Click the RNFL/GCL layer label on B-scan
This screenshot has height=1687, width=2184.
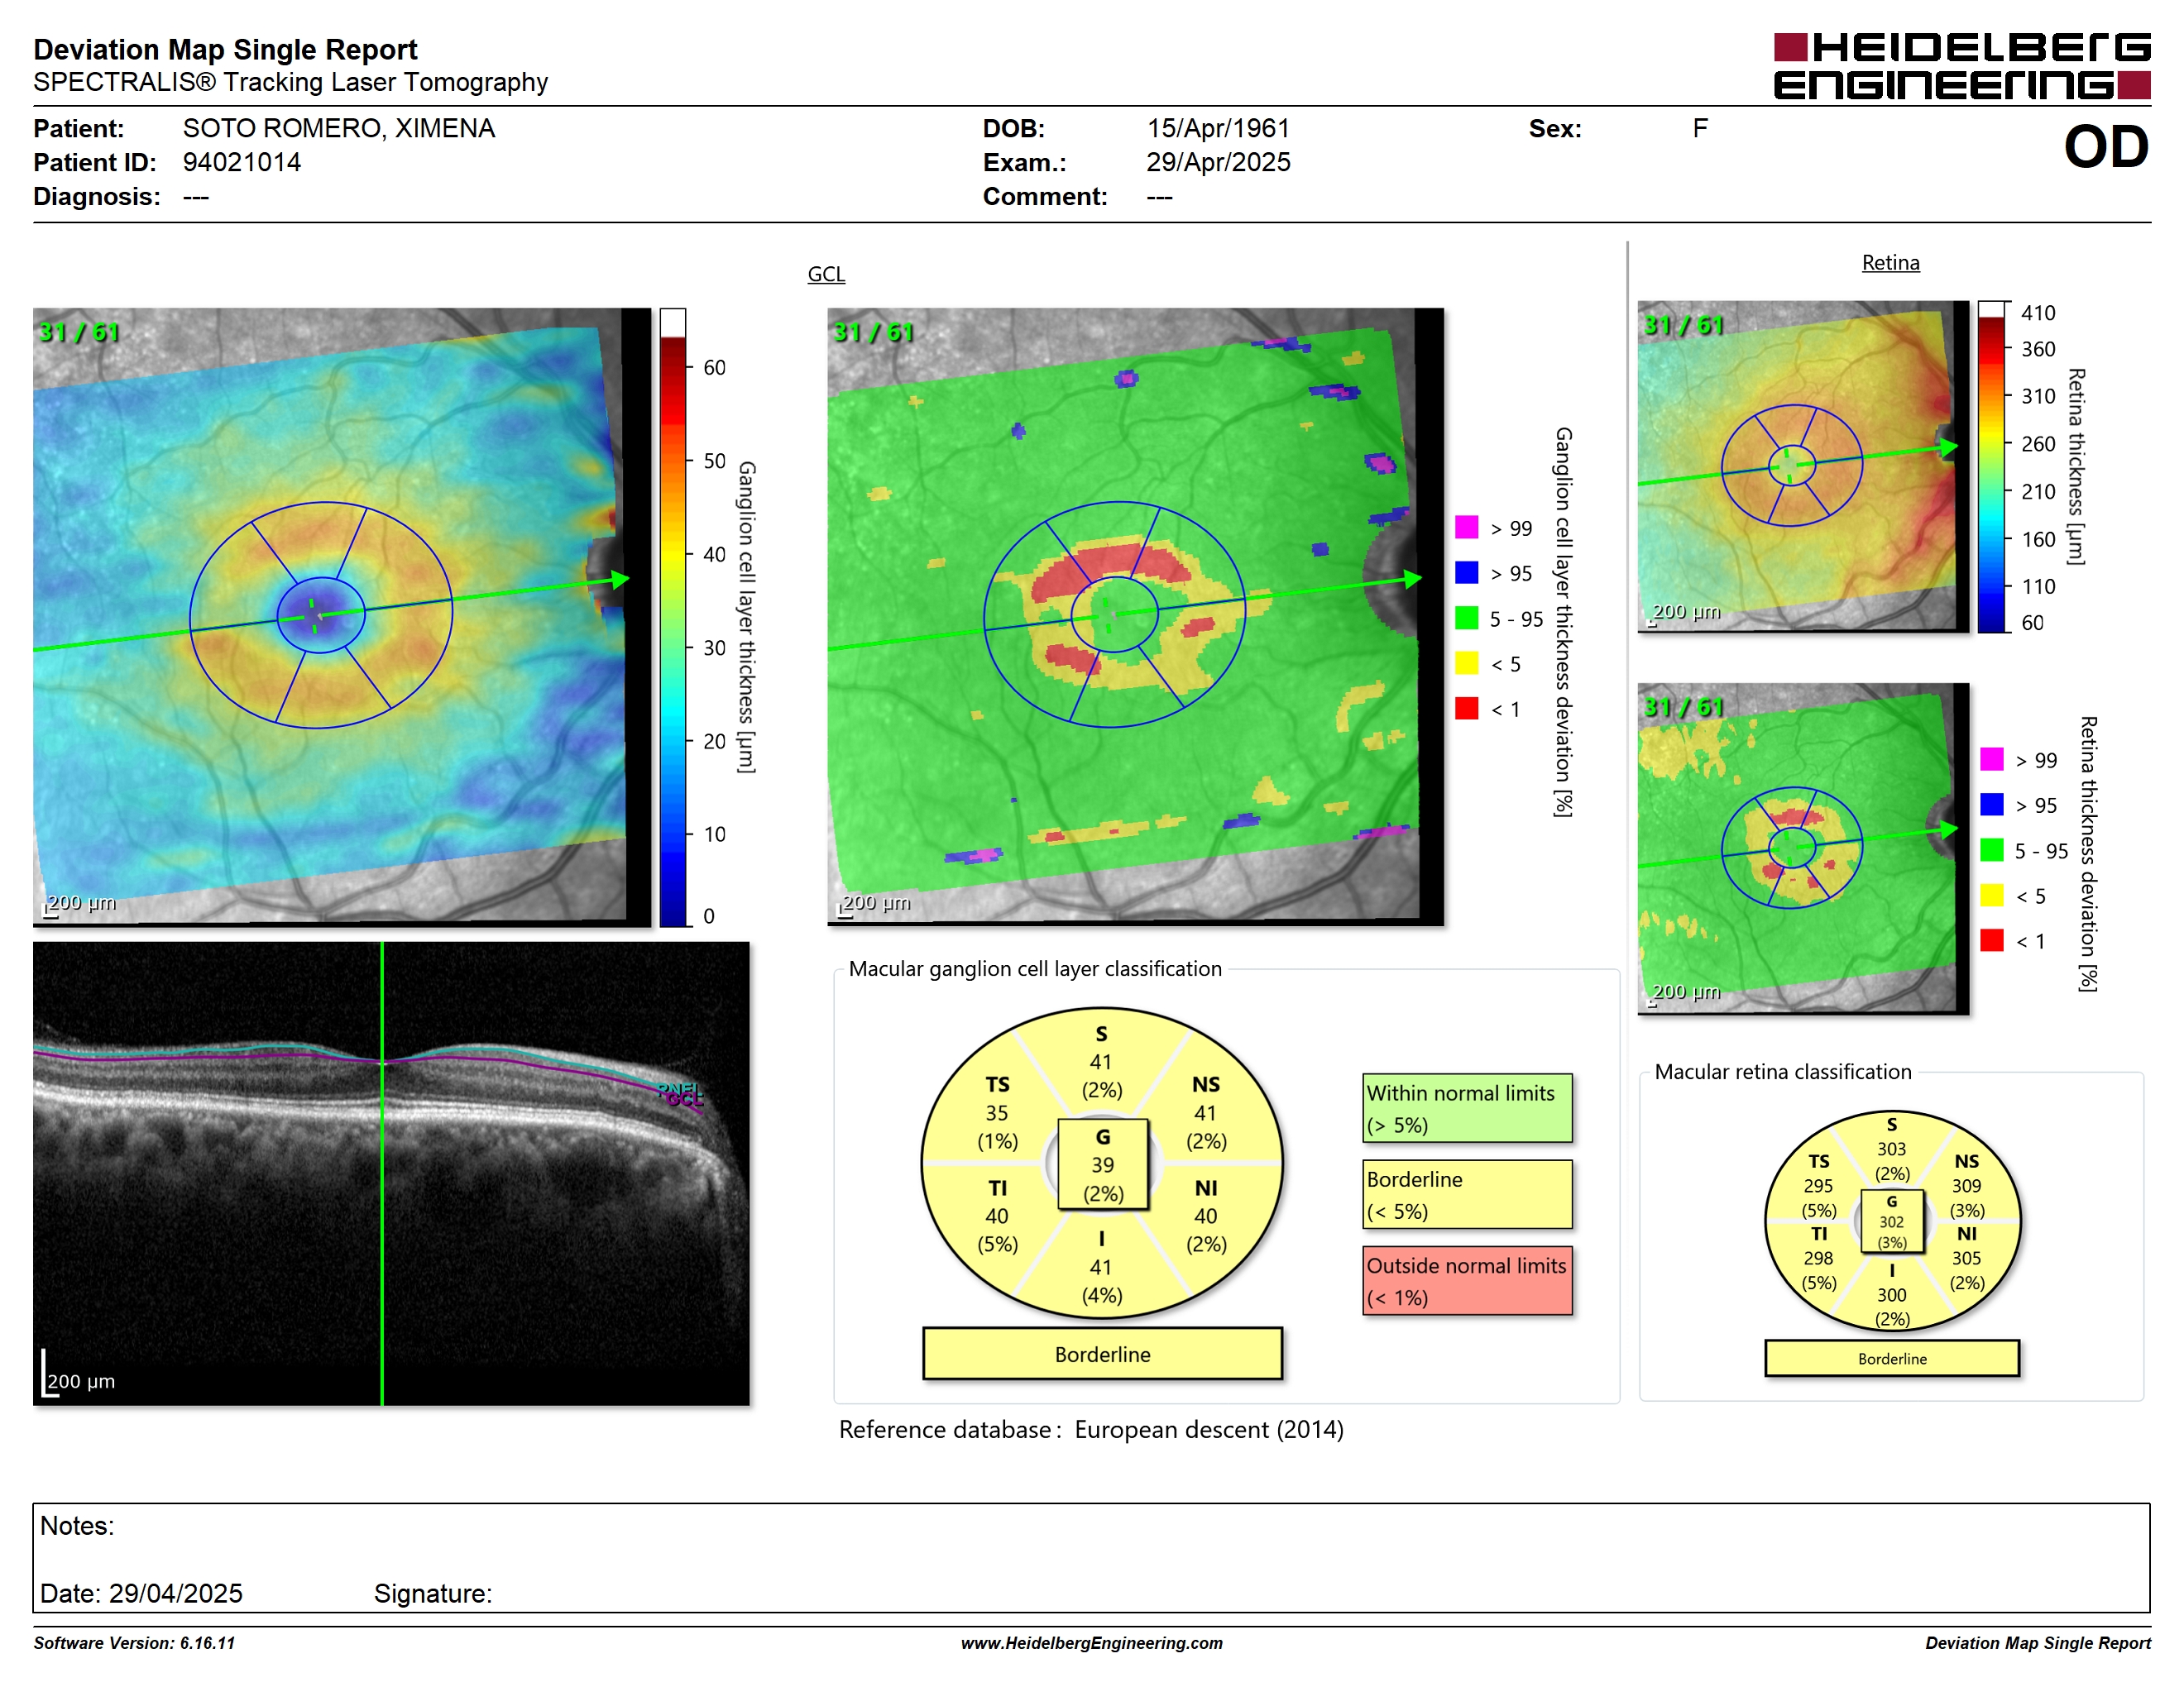681,1094
